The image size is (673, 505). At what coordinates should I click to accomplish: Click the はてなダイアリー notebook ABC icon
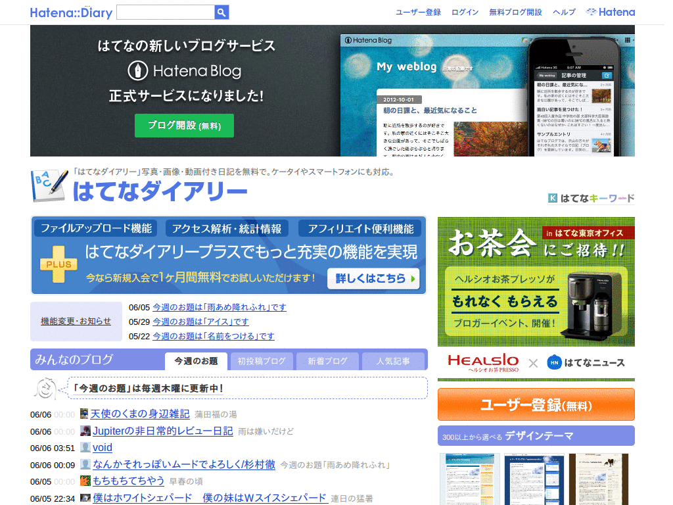pyautogui.click(x=49, y=185)
